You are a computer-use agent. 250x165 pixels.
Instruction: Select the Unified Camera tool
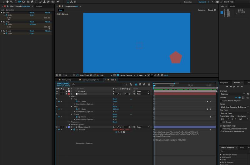click(x=20, y=2)
